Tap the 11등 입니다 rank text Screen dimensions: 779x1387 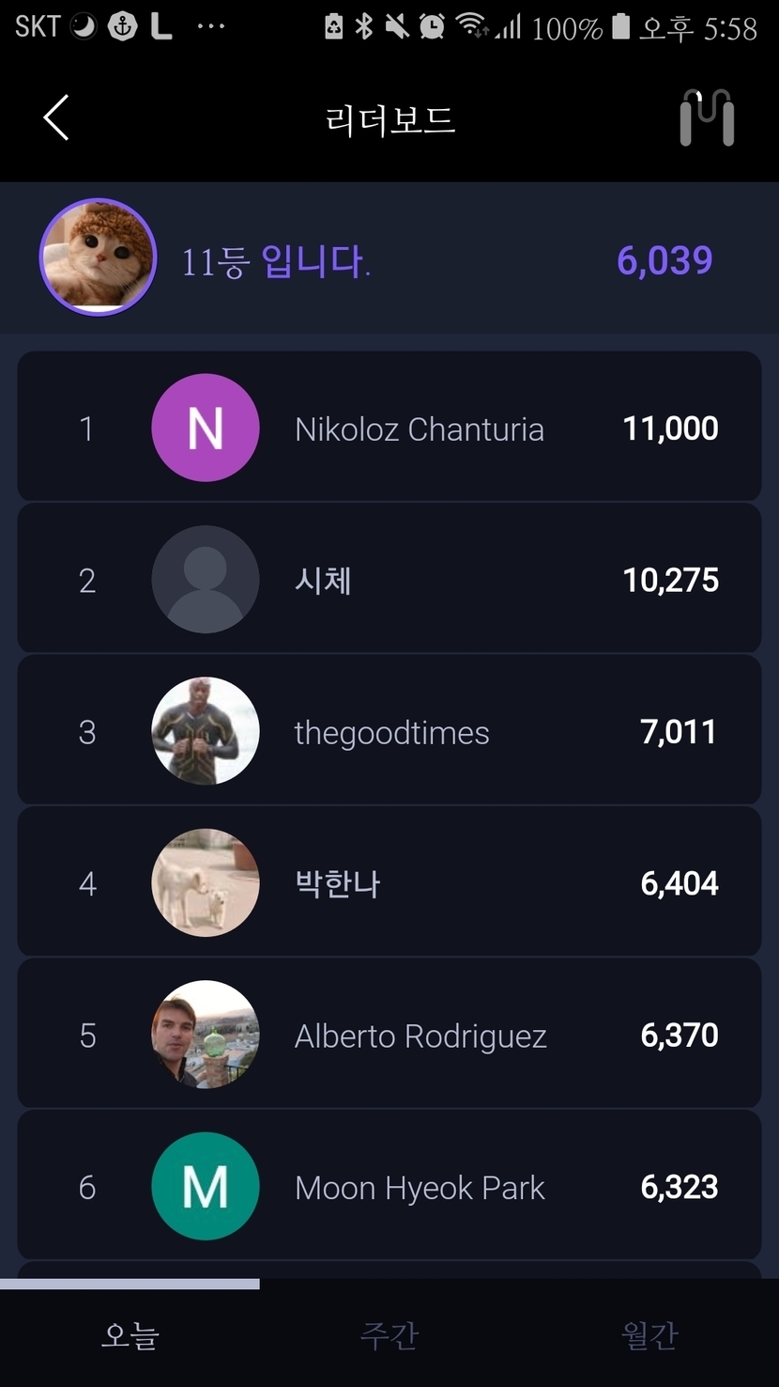tap(276, 261)
